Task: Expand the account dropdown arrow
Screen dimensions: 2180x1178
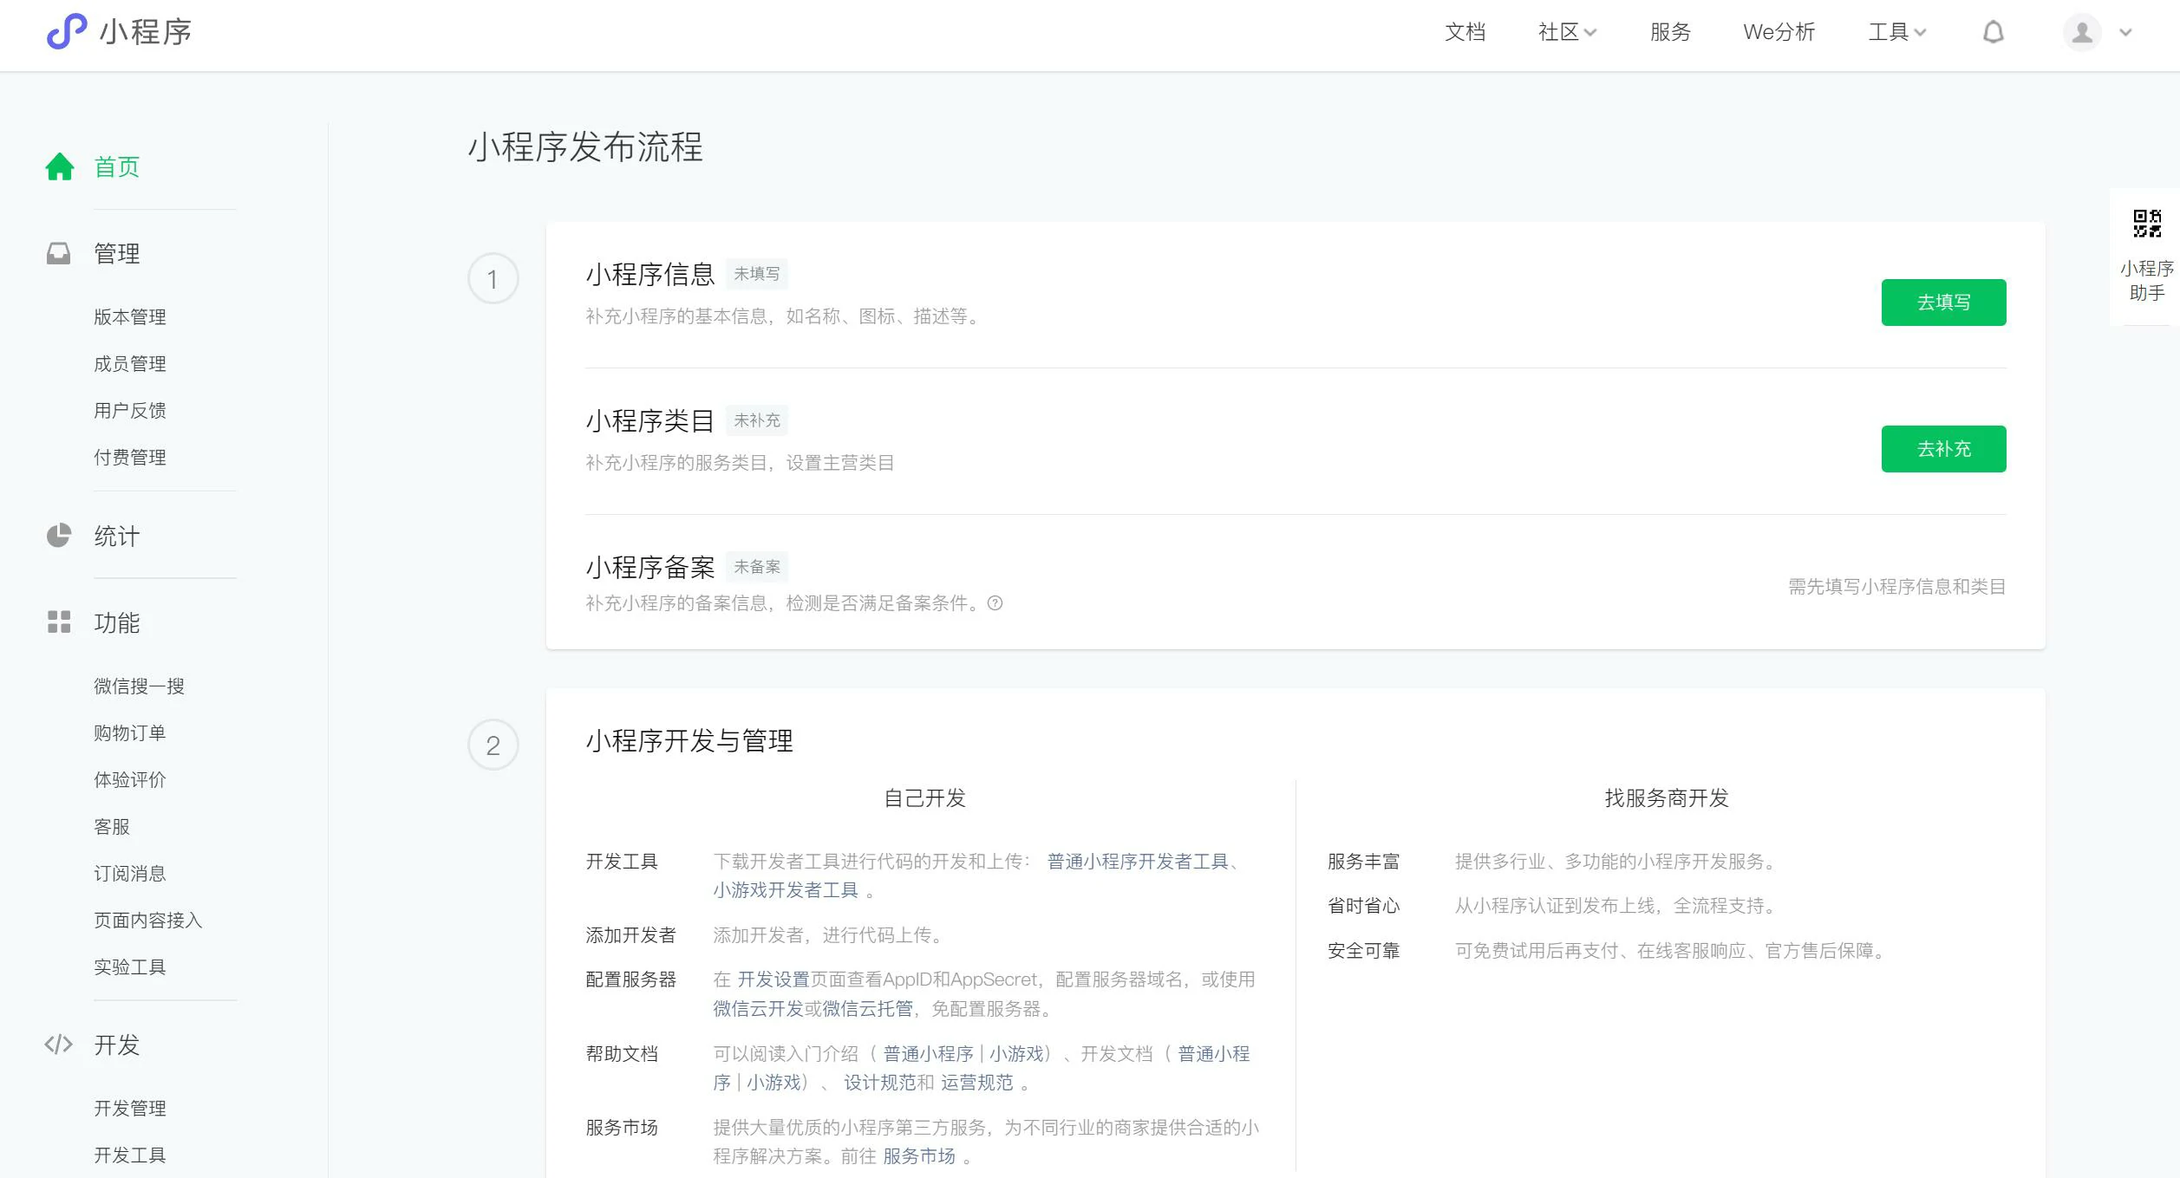Action: click(x=2125, y=33)
